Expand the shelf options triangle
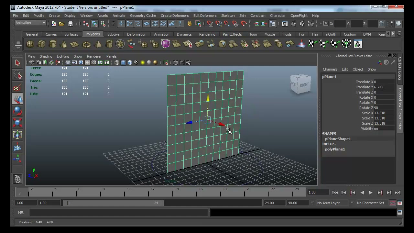The image size is (414, 233). [18, 48]
